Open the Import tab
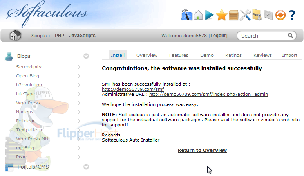The height and width of the screenshot is (176, 304). point(290,55)
